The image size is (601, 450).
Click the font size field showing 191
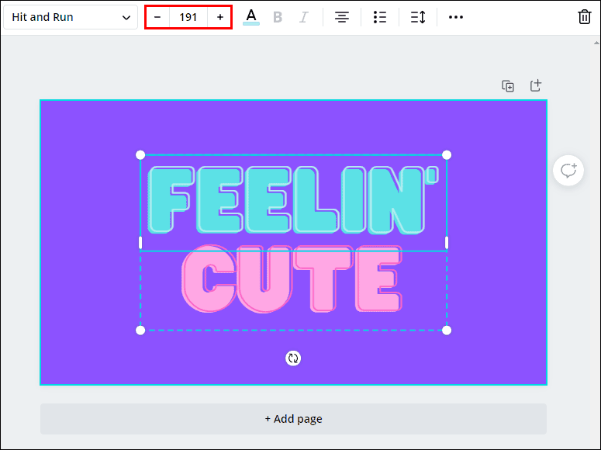(x=188, y=17)
